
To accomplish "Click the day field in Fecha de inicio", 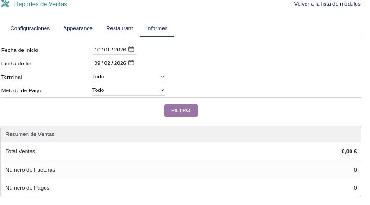I will pos(97,50).
